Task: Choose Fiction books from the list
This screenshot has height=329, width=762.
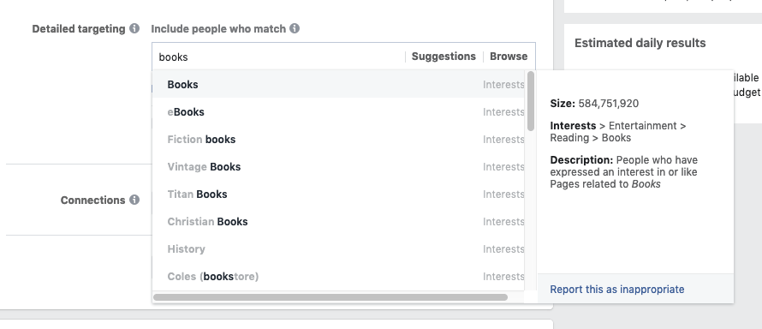Action: [x=339, y=140]
